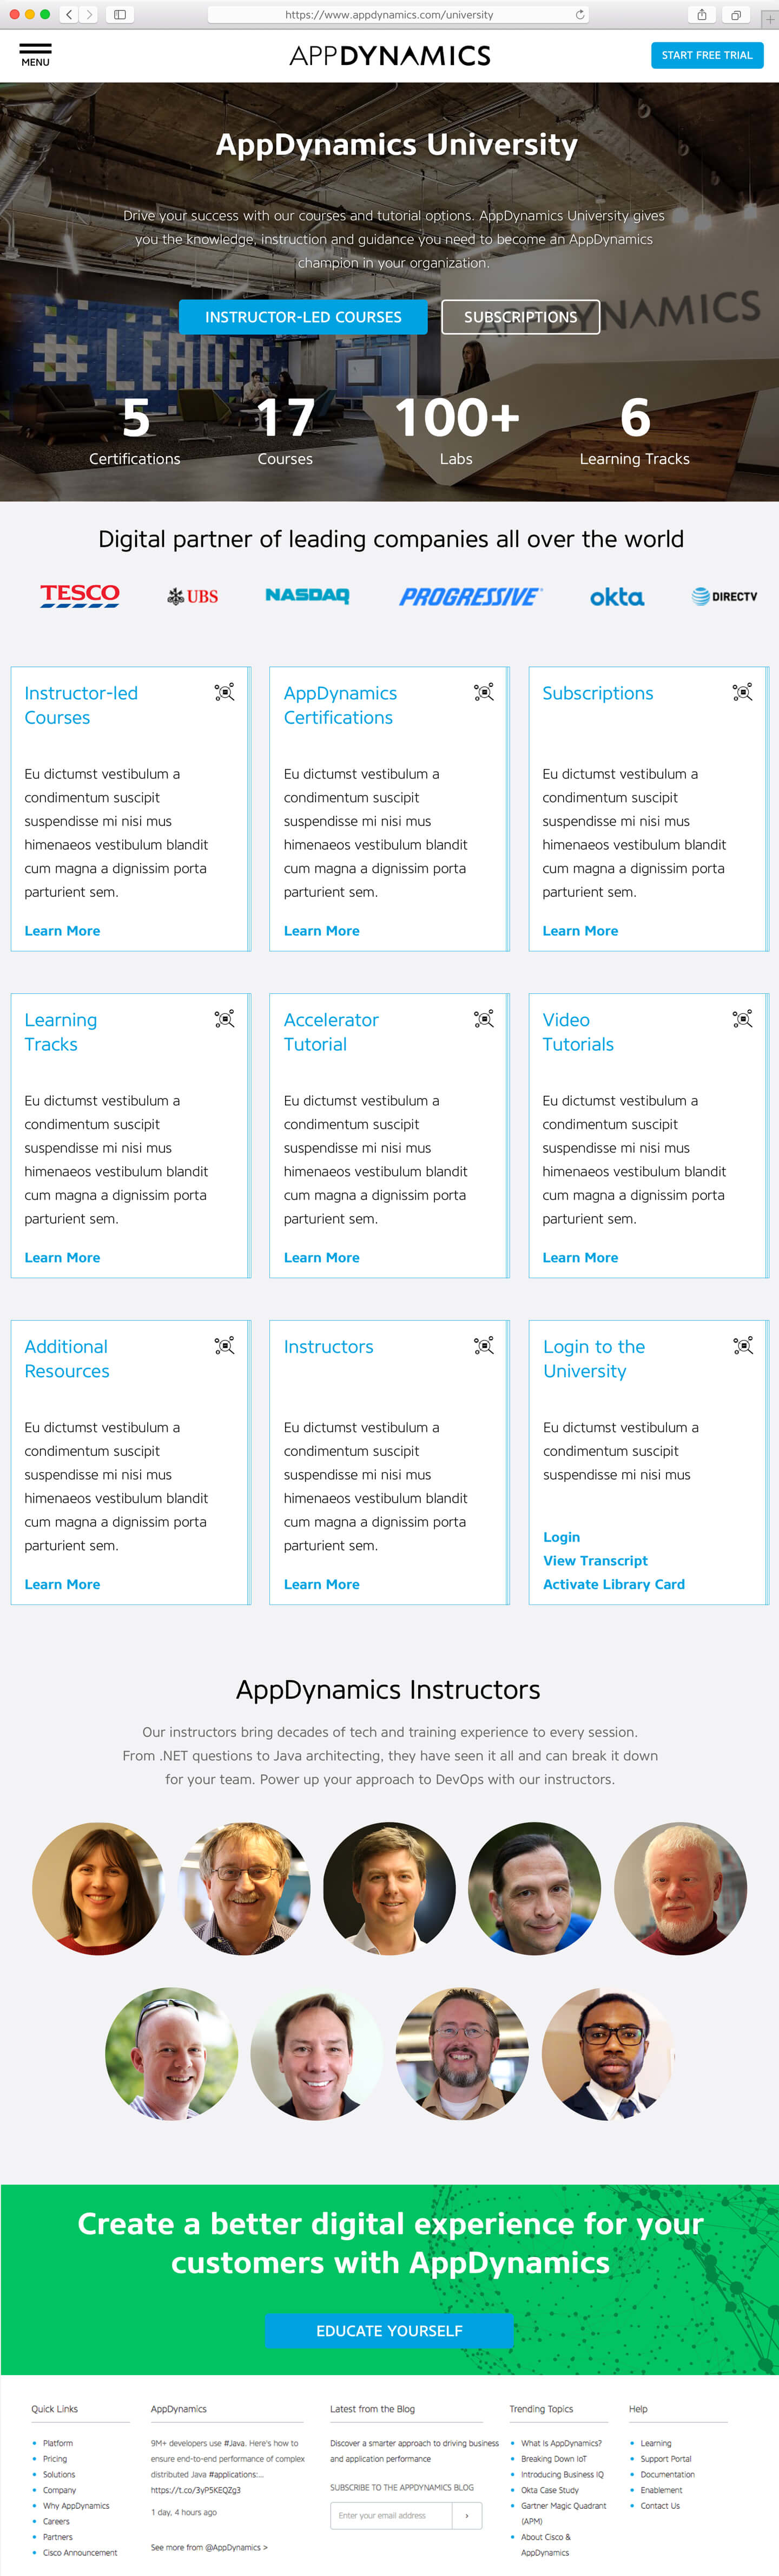Image resolution: width=779 pixels, height=2576 pixels.
Task: Open Contact Us in footer Help
Action: [x=660, y=2506]
